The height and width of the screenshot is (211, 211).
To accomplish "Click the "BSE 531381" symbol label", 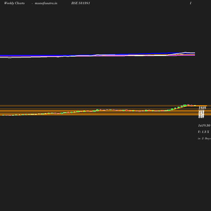I will coord(81,3).
